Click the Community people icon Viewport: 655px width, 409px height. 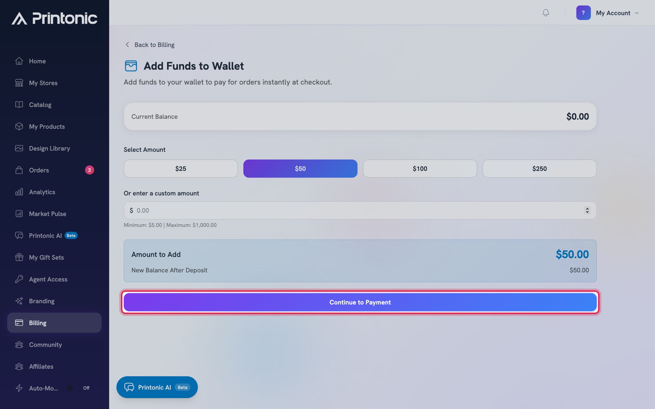19,344
